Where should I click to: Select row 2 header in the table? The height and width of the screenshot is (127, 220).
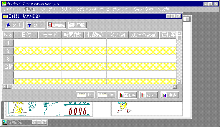[8, 50]
